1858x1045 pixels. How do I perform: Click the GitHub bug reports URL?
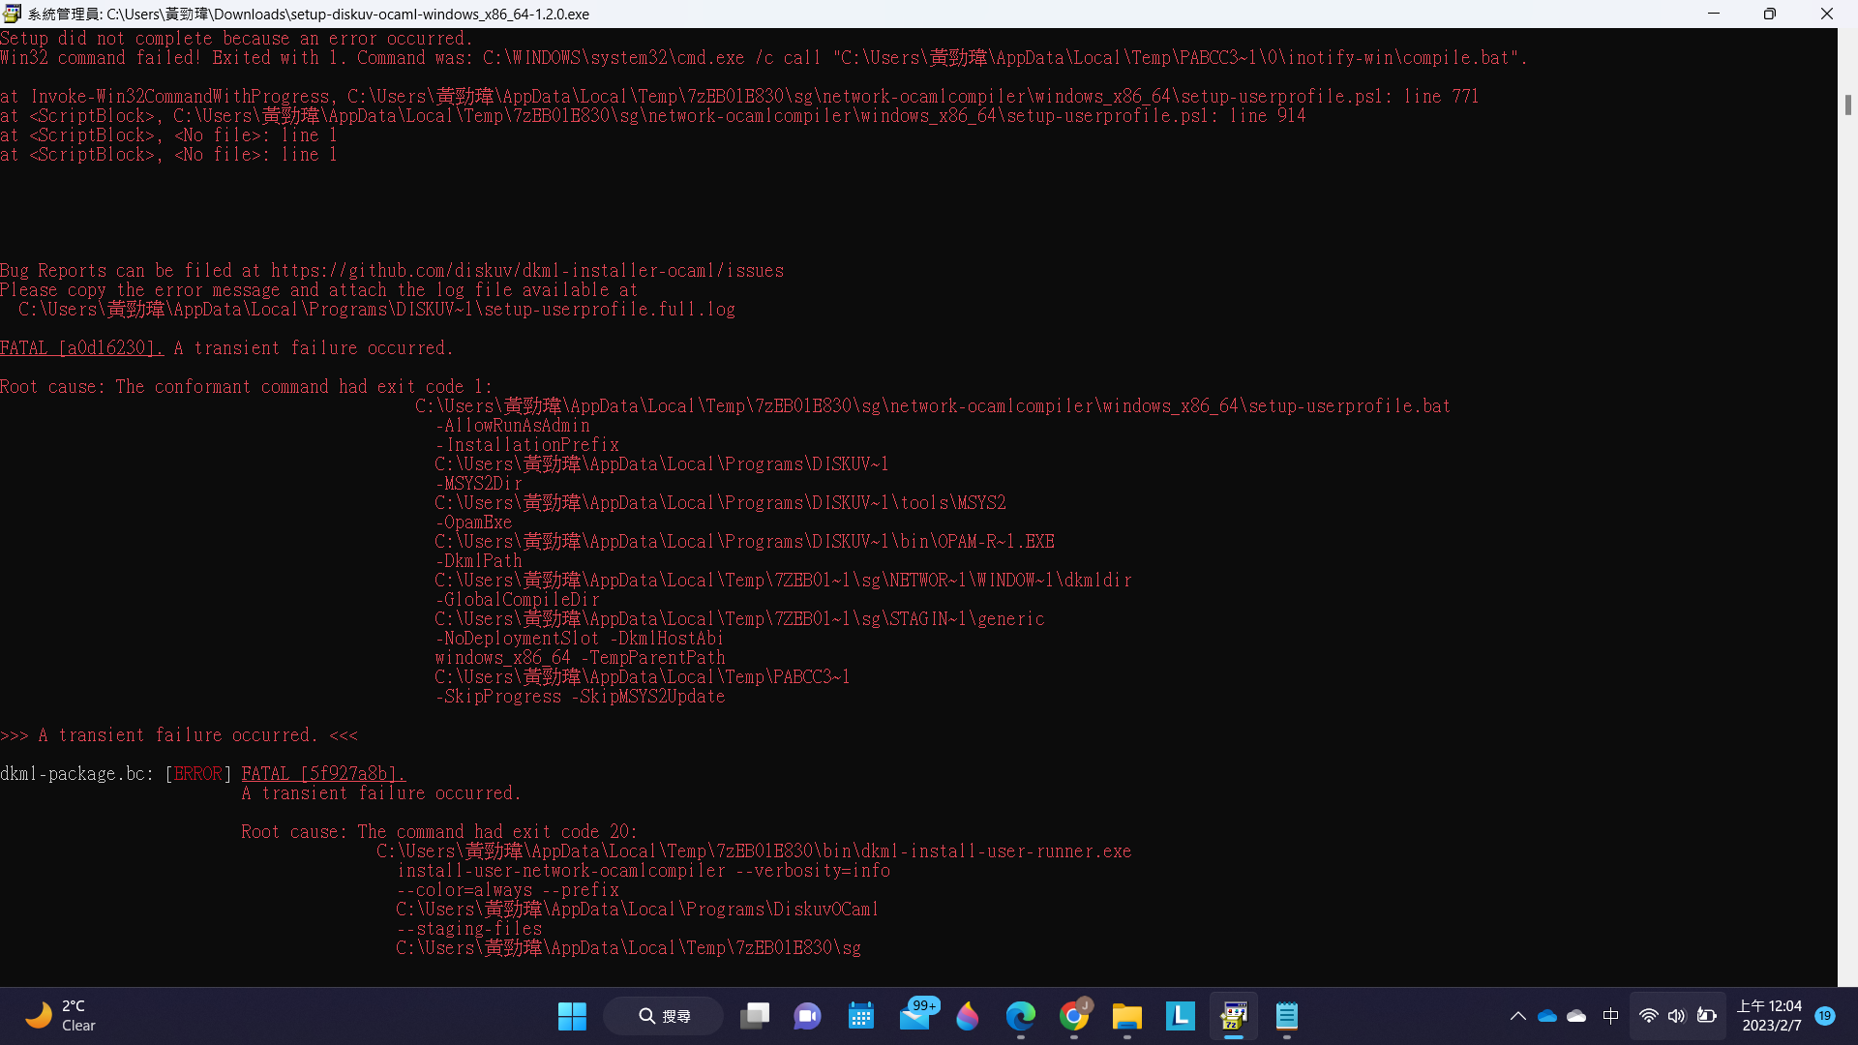(x=526, y=270)
